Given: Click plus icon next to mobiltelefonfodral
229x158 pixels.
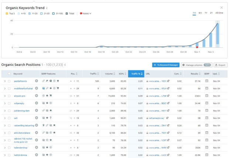Looking at the screenshot, I should (x=37, y=88).
